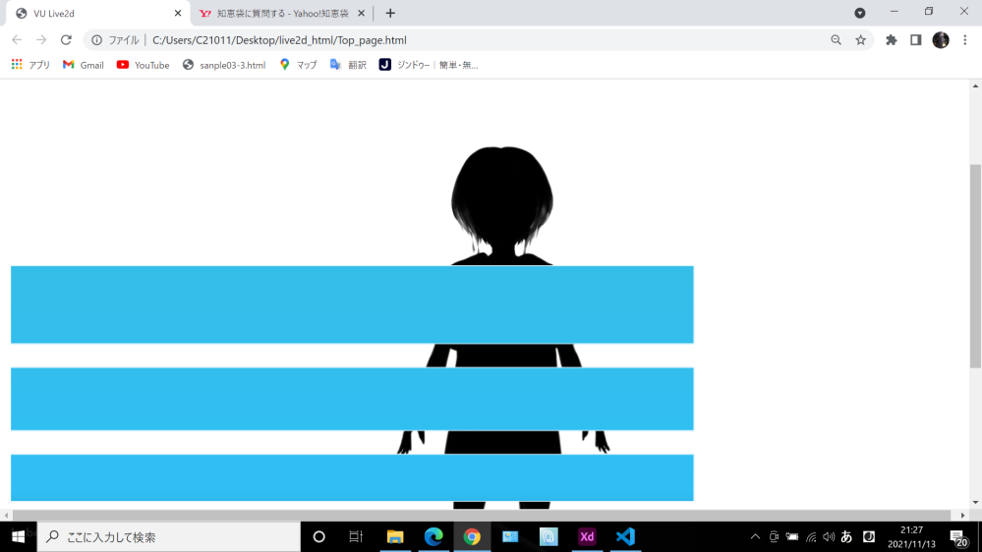The width and height of the screenshot is (982, 552).
Task: Show hidden system tray icons chevron
Action: click(755, 536)
